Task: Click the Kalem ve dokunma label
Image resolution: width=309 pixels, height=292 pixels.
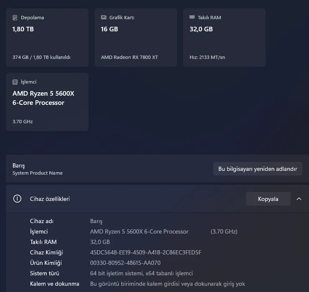Action: 55,284
